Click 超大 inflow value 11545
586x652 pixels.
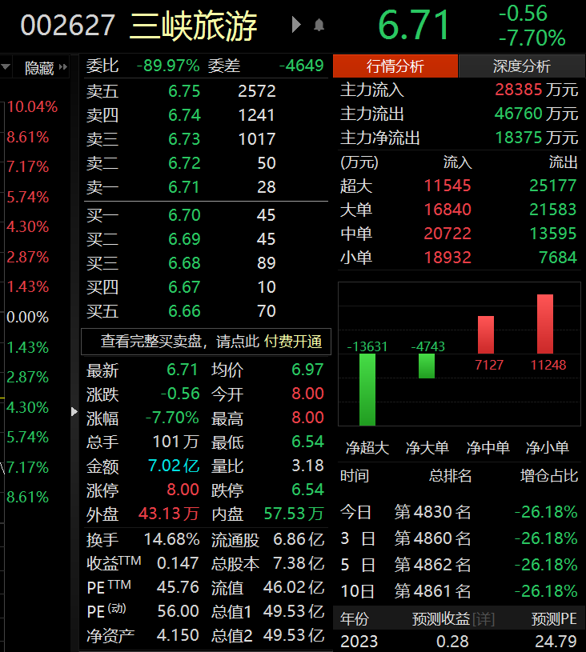point(448,186)
